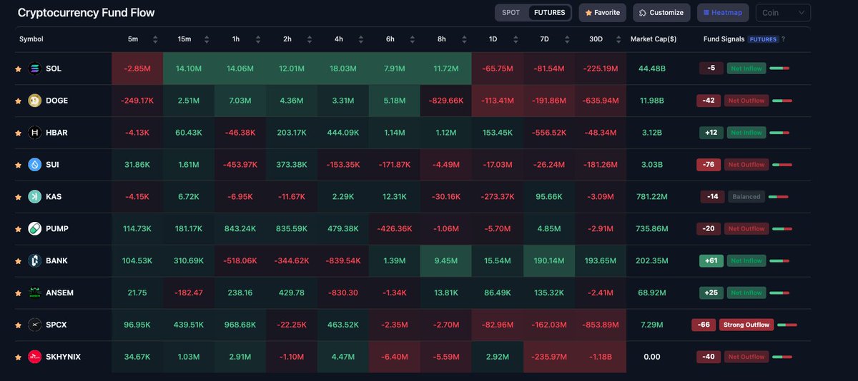Toggle favorite star on BANK row

[18, 261]
